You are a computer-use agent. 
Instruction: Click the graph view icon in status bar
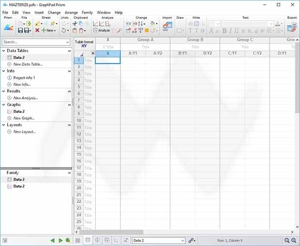click(117, 240)
